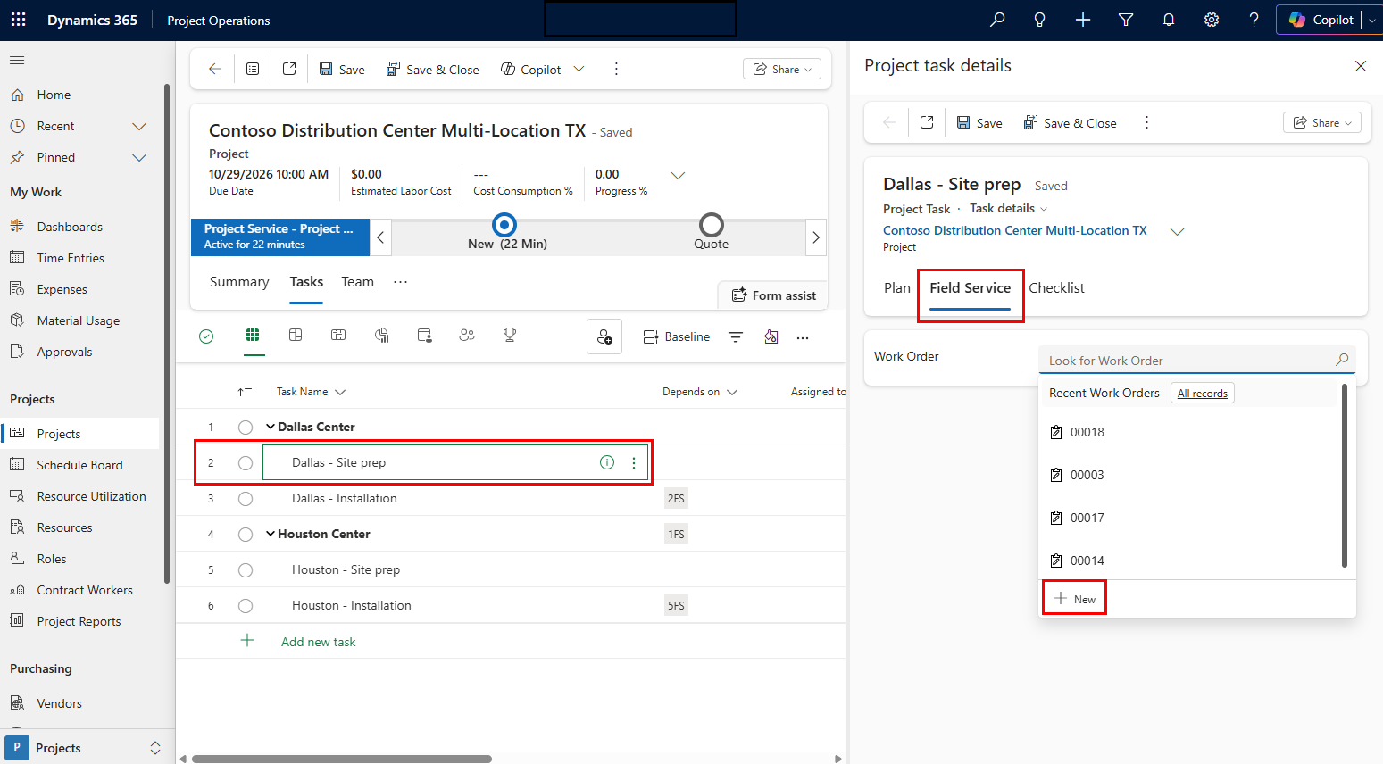Image resolution: width=1383 pixels, height=764 pixels.
Task: Click the assign resource icon button
Action: click(604, 336)
